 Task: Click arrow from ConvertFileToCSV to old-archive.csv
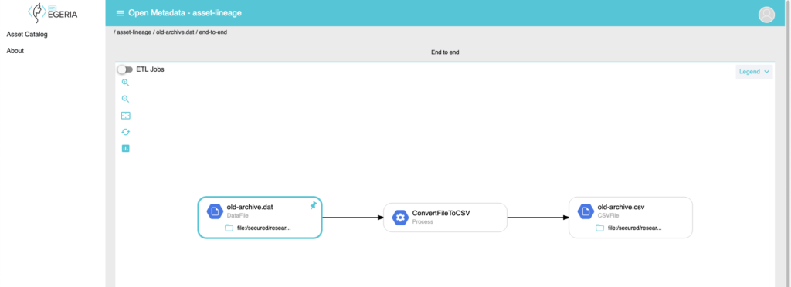coord(538,218)
